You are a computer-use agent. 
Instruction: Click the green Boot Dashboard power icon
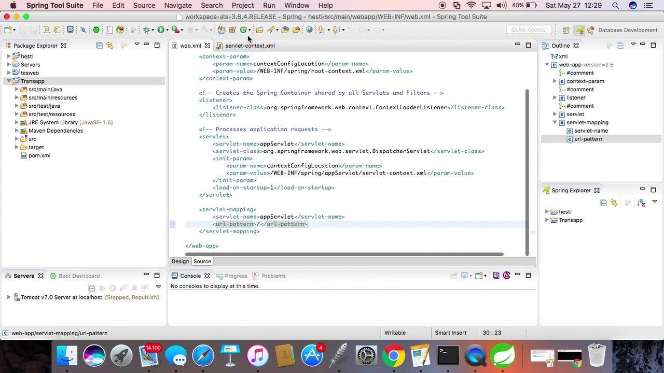click(96, 30)
